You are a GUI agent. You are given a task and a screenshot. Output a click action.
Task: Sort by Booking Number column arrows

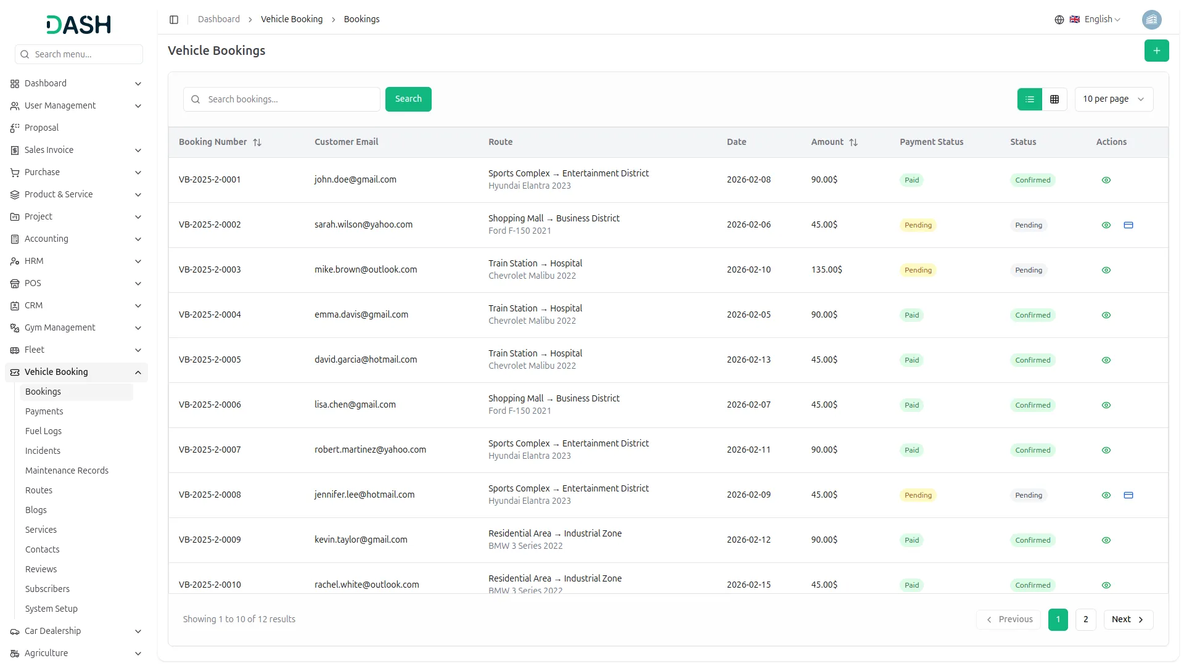(257, 142)
